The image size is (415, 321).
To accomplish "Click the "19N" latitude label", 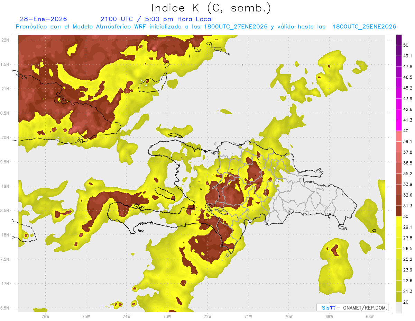I will 6,186.
